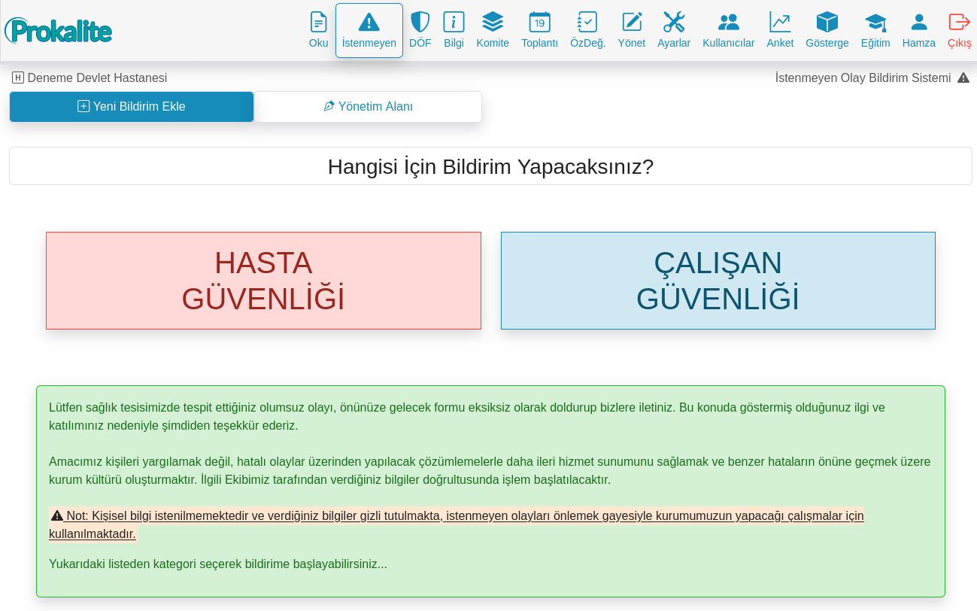
Task: Click the Deneme Devlet Hastanesi text
Action: click(x=97, y=78)
